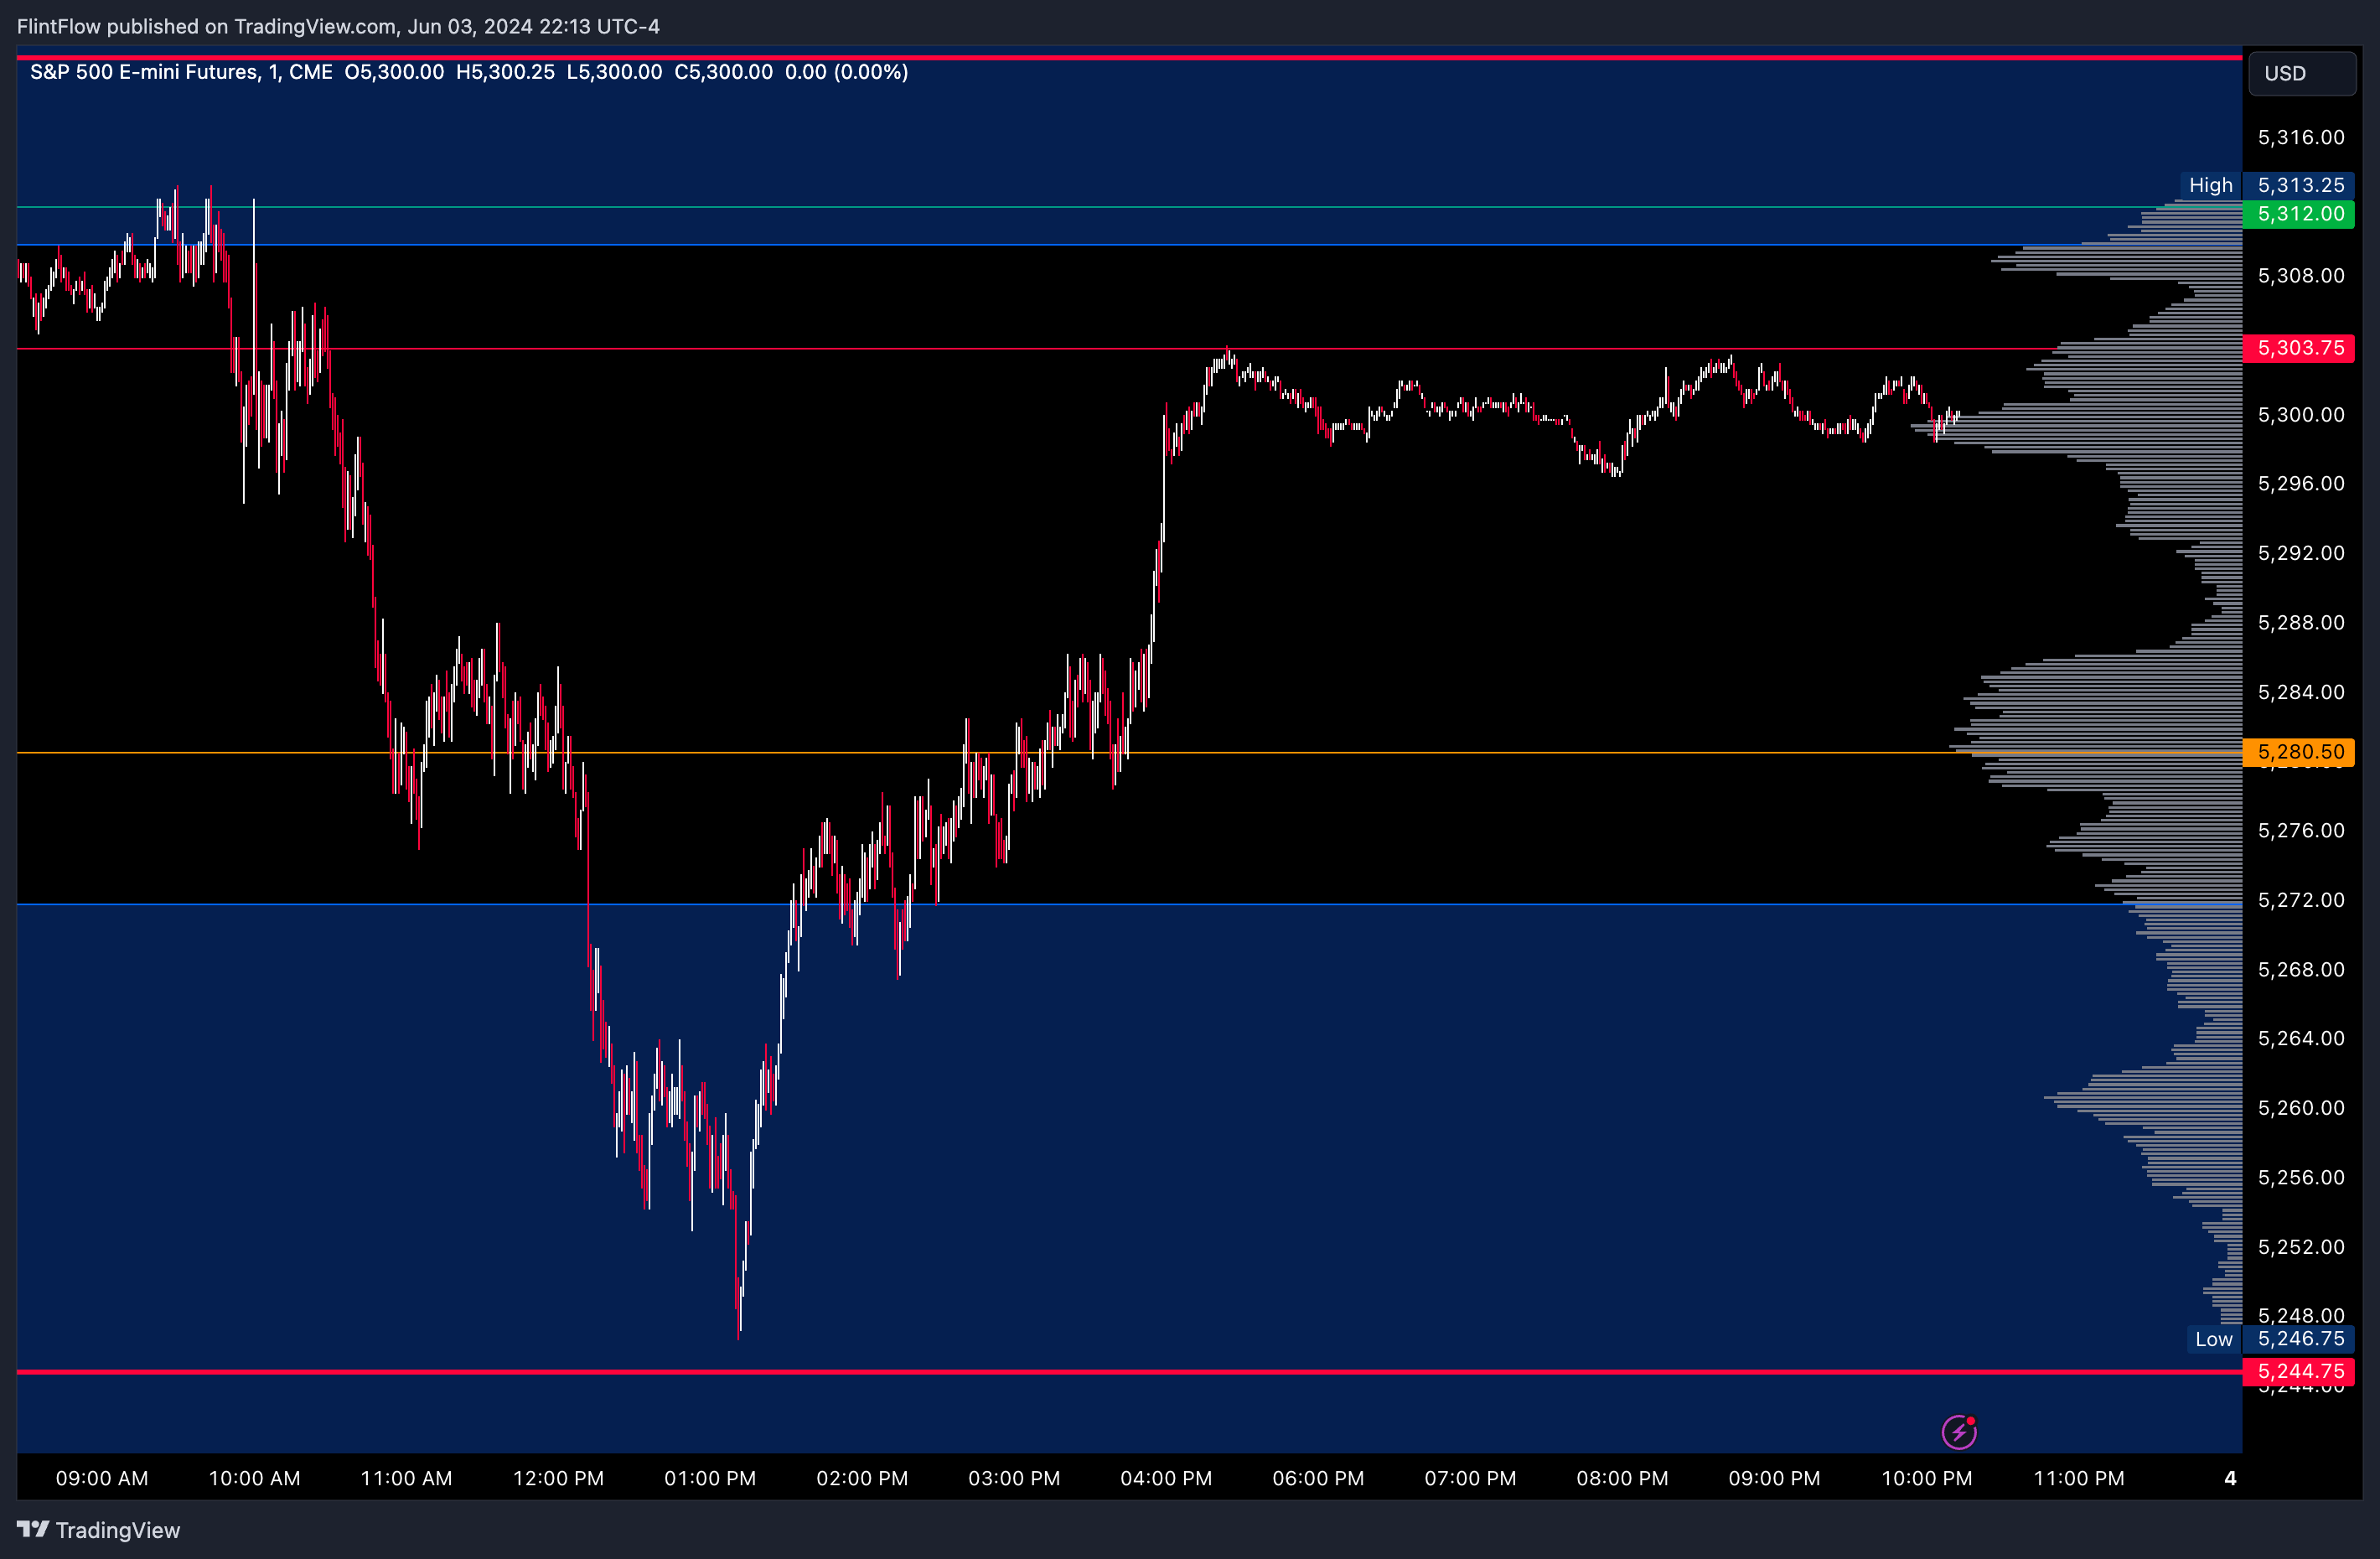Click the TradingView logo at bottom left
The height and width of the screenshot is (1559, 2380).
pyautogui.click(x=98, y=1530)
